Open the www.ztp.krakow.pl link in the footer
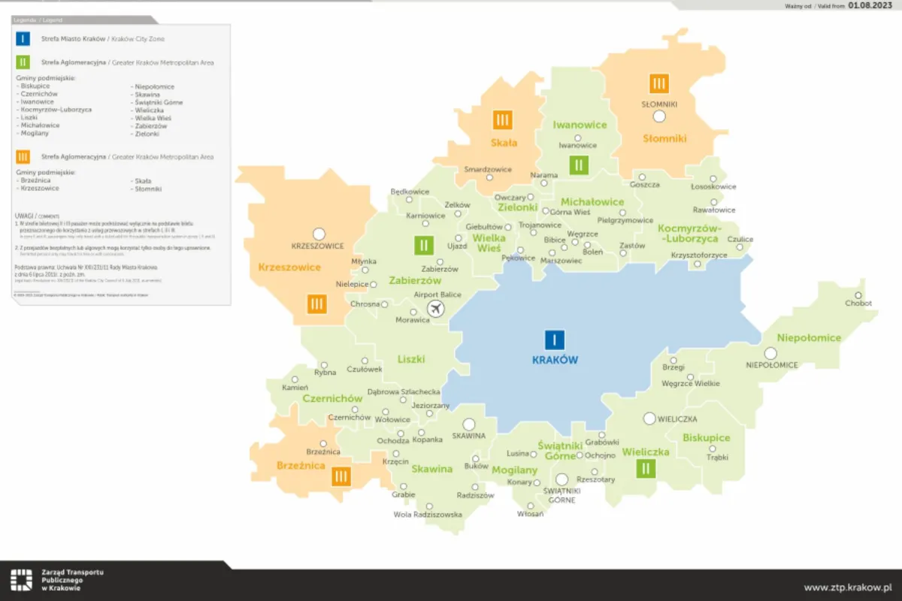 tap(847, 587)
